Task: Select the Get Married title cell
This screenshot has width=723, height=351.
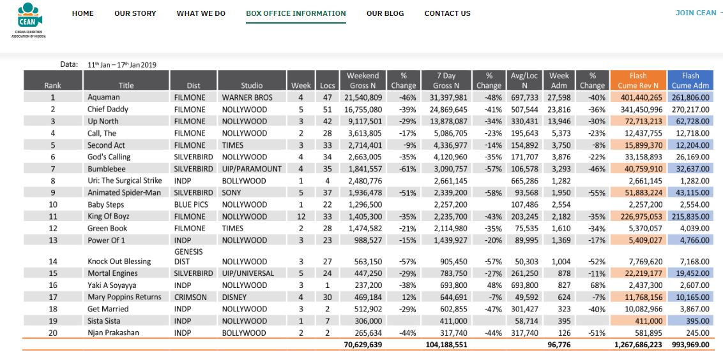Action: click(x=108, y=309)
